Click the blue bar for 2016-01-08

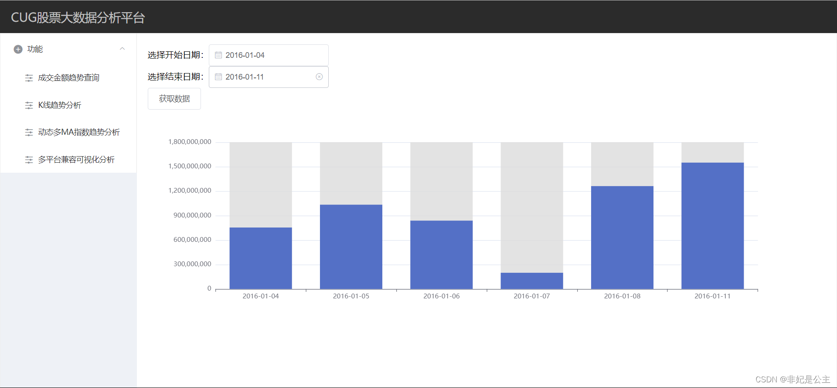[622, 237]
